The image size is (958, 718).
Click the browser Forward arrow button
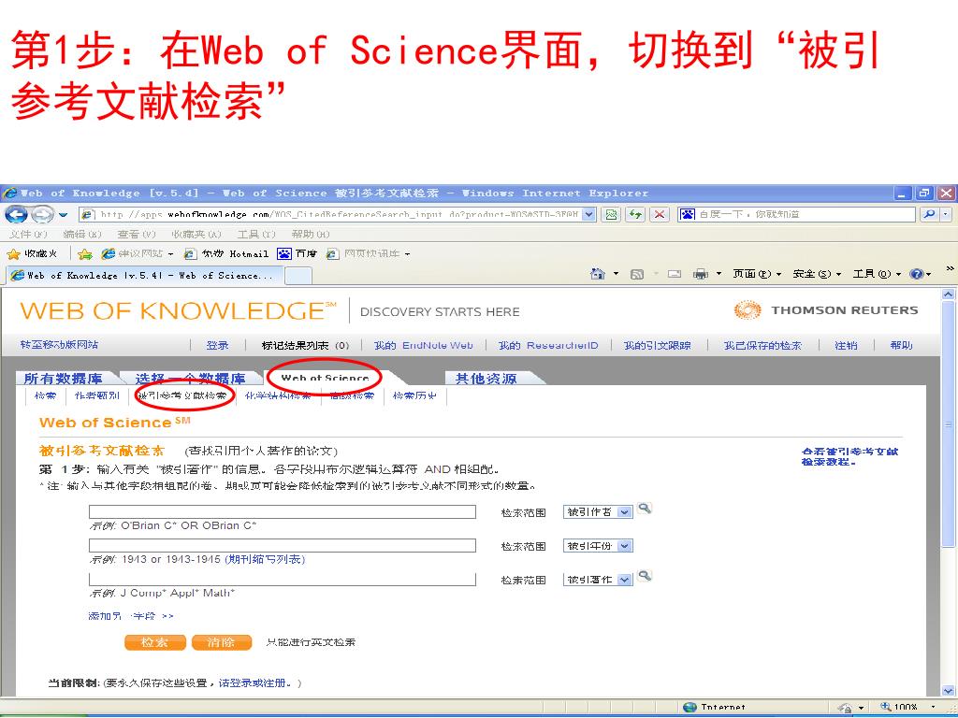pyautogui.click(x=42, y=214)
